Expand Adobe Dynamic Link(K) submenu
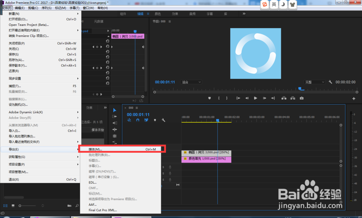Image resolution: width=362 pixels, height=218 pixels. point(41,112)
